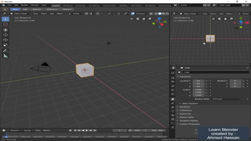This screenshot has height=141, width=251.
Task: Click the current frame number field
Action: coord(120,130)
